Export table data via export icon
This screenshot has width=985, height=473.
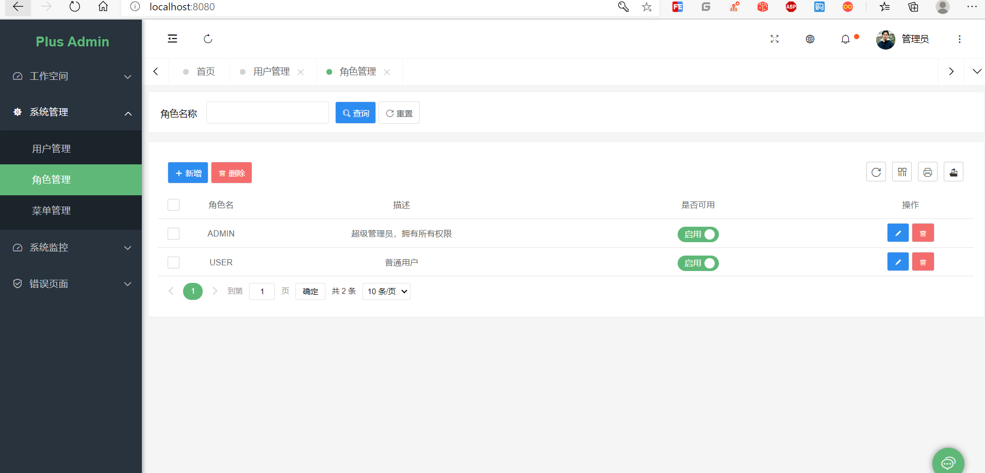[954, 172]
